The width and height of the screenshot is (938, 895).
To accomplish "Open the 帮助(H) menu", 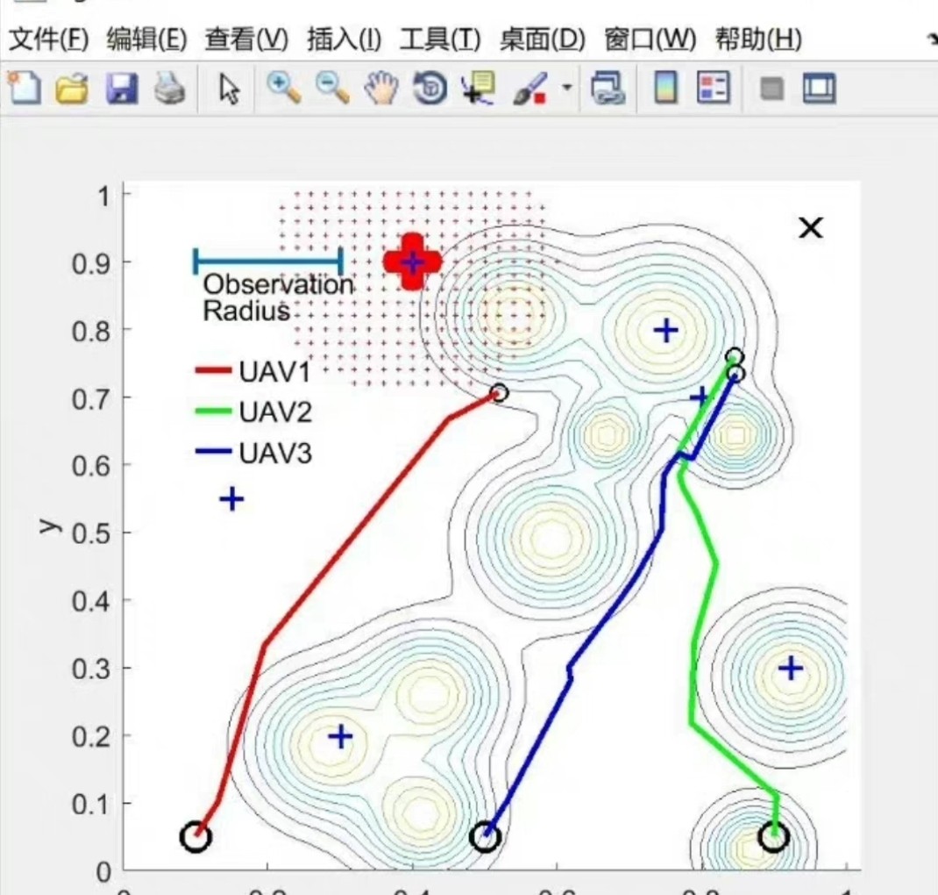I will pos(758,39).
